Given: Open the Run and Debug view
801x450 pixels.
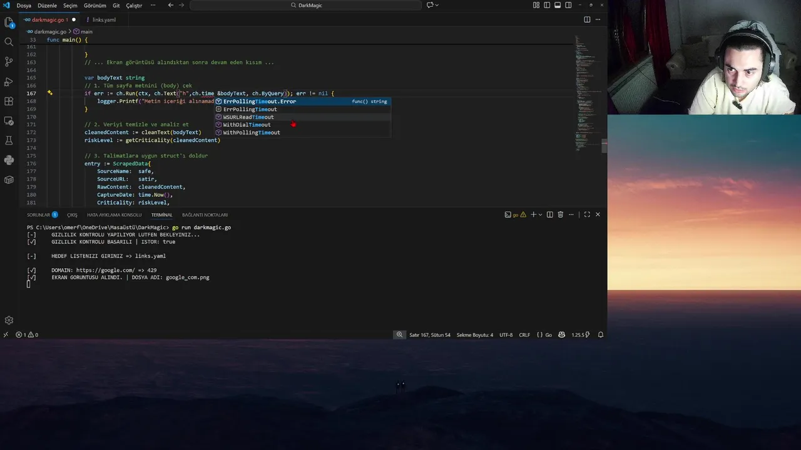Looking at the screenshot, I should [x=9, y=81].
